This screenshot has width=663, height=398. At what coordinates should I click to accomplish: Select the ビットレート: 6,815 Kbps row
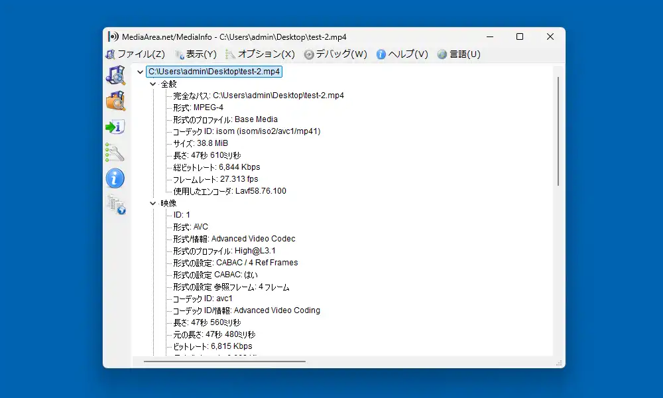pos(212,346)
